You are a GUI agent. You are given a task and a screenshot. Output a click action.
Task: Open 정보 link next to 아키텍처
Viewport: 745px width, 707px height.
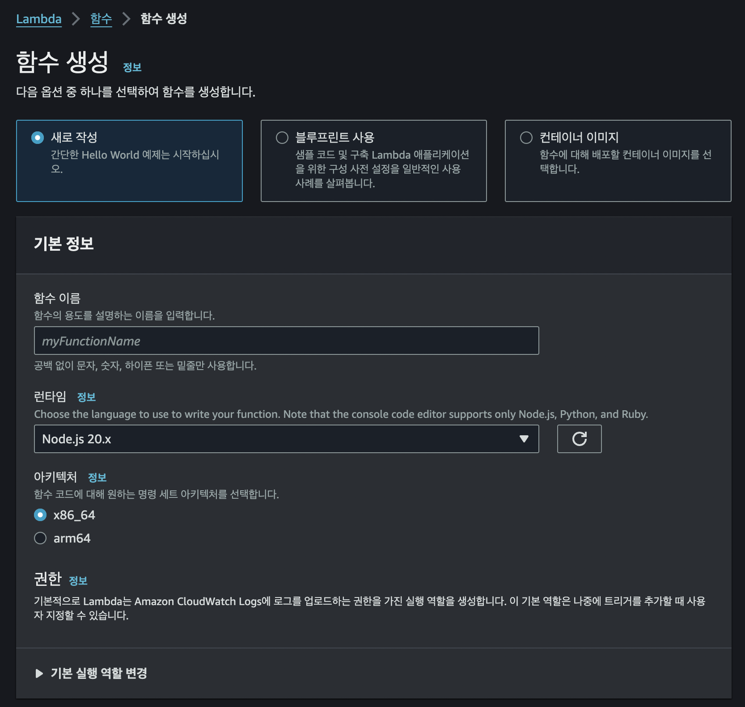[x=97, y=478]
